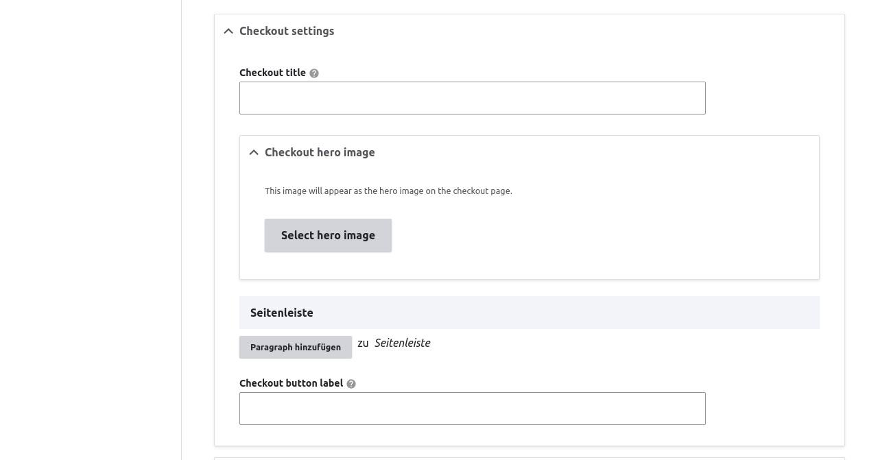Collapse the Checkout hero image panel

254,153
